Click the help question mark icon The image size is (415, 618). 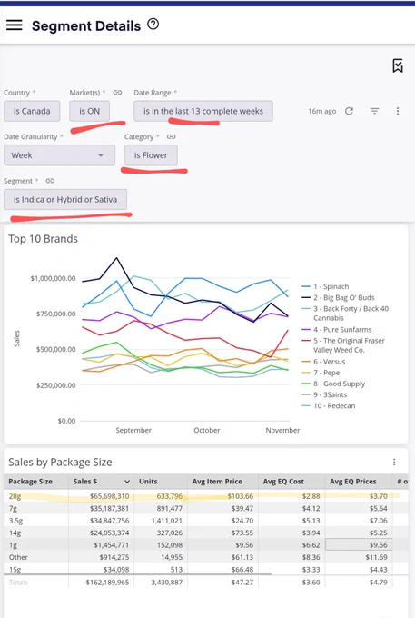pos(153,25)
